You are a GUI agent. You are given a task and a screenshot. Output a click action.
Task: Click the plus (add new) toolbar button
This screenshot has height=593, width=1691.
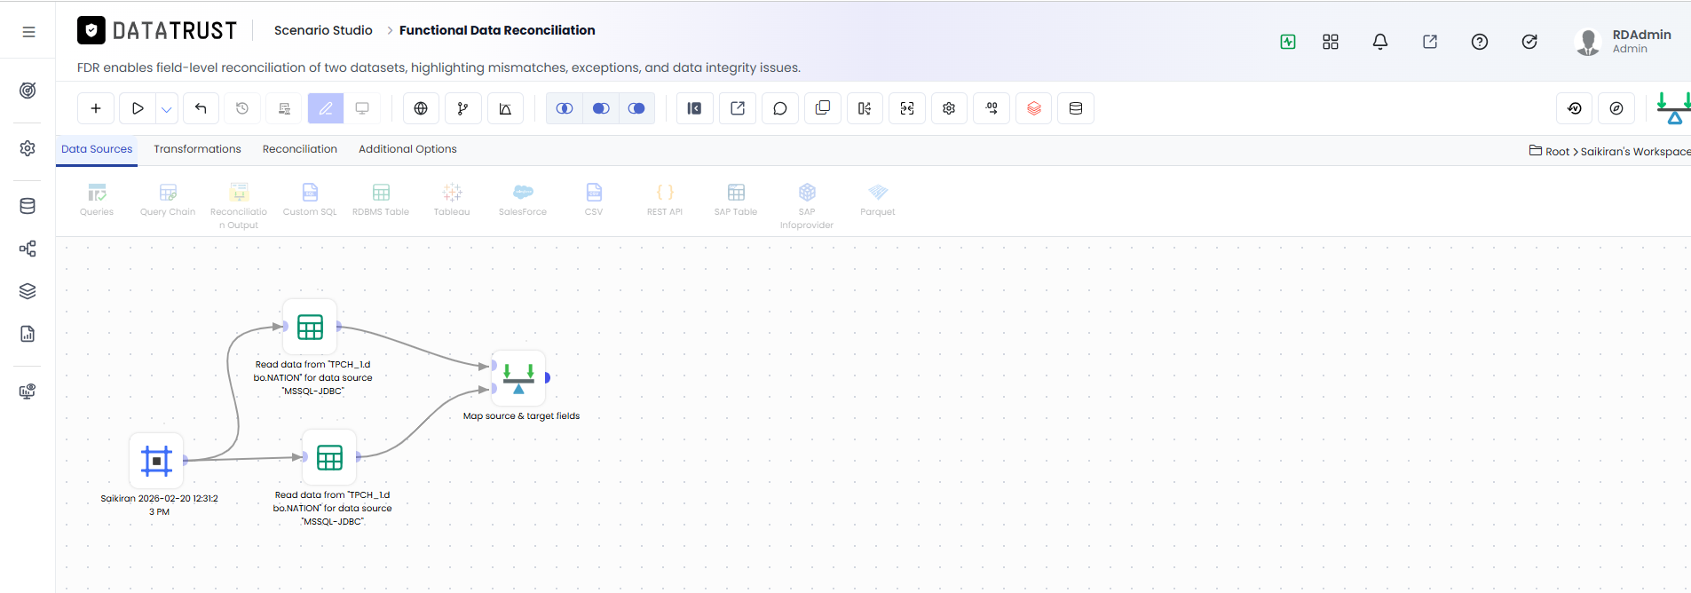point(96,108)
